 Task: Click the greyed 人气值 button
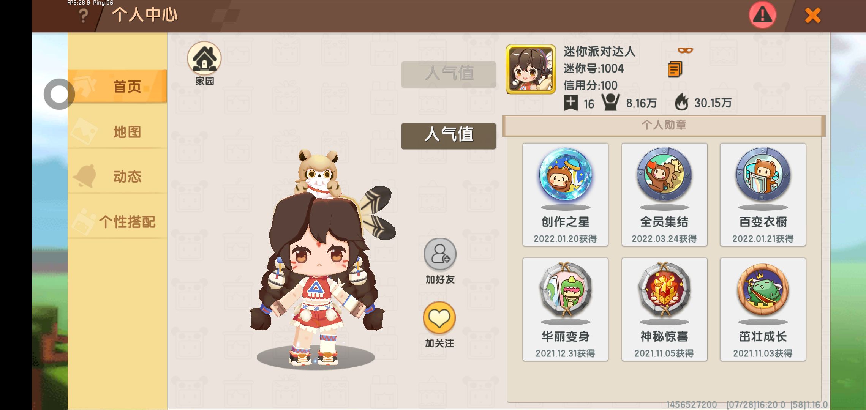point(449,74)
